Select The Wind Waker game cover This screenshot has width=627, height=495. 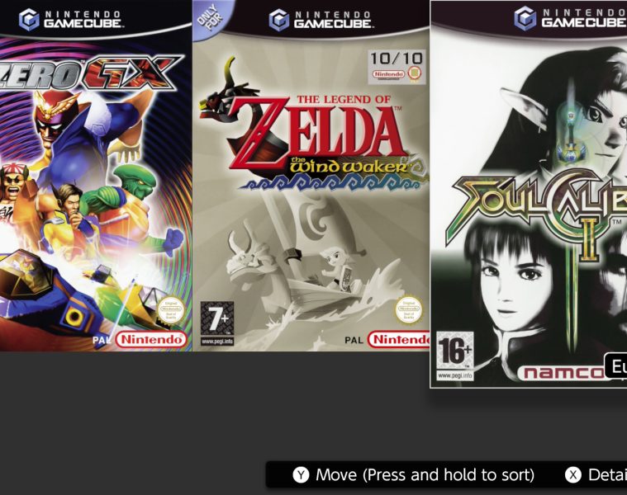pos(311,176)
